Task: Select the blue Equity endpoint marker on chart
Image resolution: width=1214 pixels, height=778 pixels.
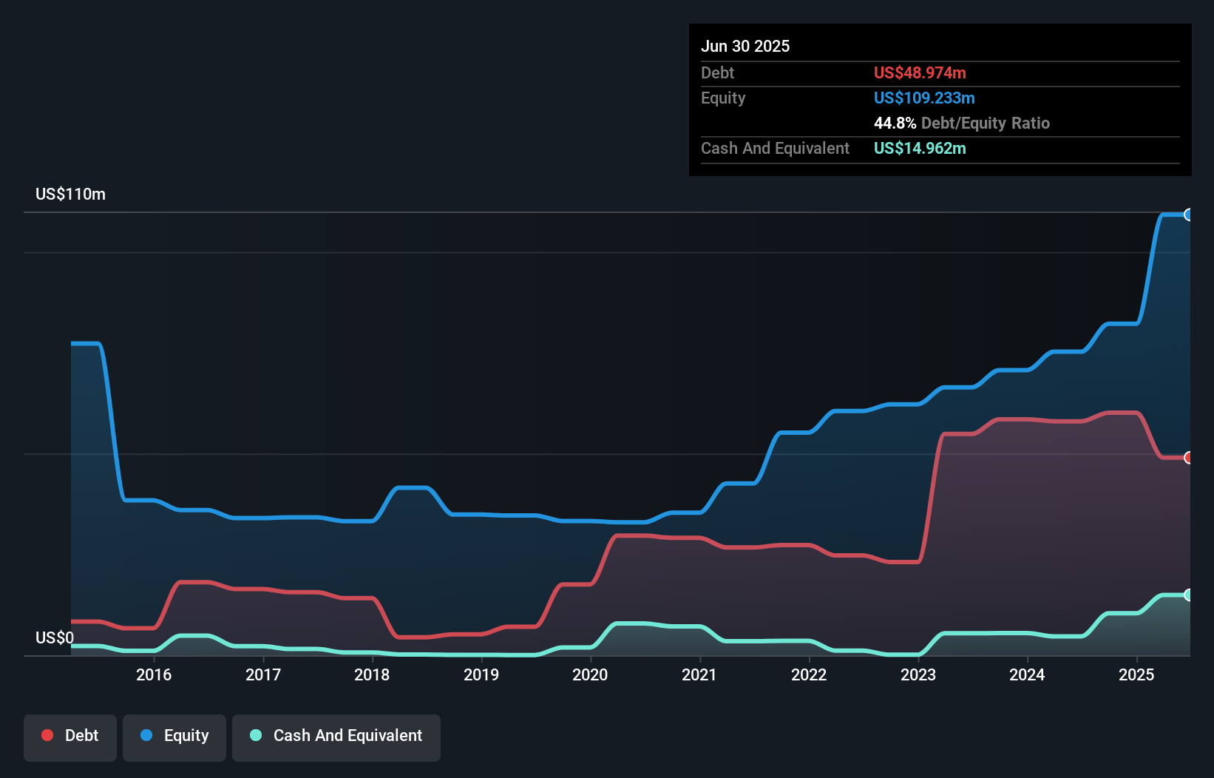Action: [1188, 214]
